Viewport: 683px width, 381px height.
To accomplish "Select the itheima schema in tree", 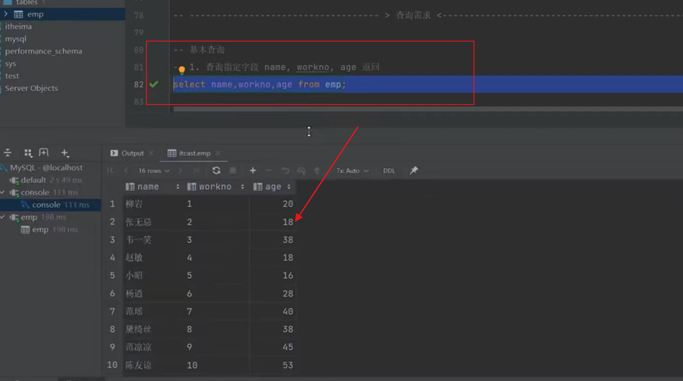I will click(18, 26).
